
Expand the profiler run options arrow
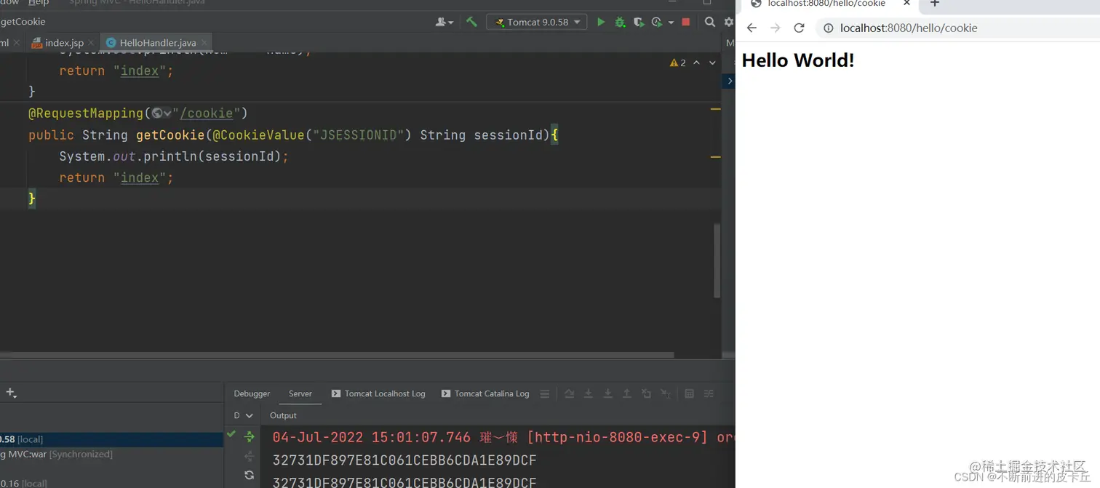(x=671, y=23)
